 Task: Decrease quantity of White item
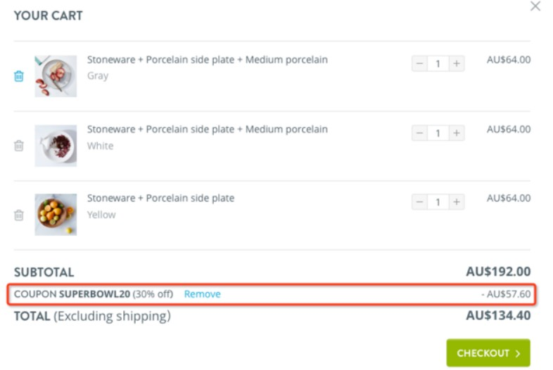420,133
